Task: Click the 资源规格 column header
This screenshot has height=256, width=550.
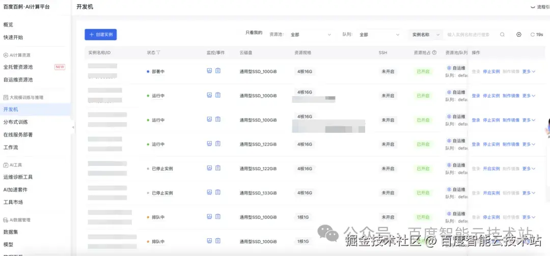Action: tap(302, 52)
